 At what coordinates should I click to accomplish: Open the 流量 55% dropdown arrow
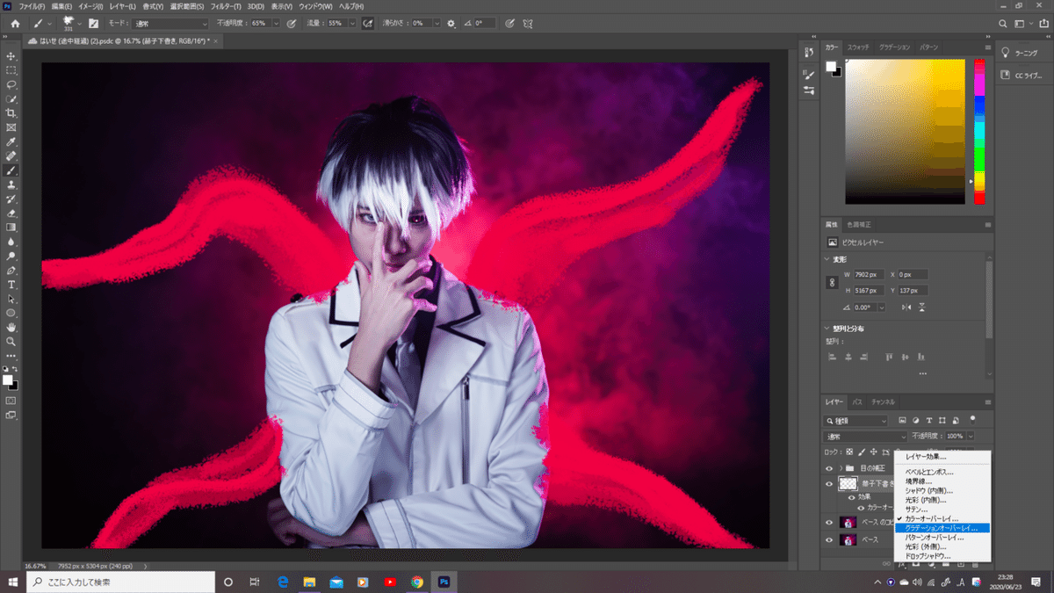352,23
